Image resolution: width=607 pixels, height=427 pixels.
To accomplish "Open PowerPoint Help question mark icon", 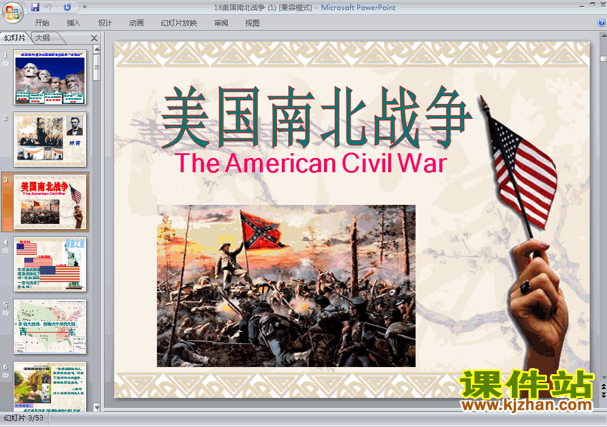I will 602,23.
